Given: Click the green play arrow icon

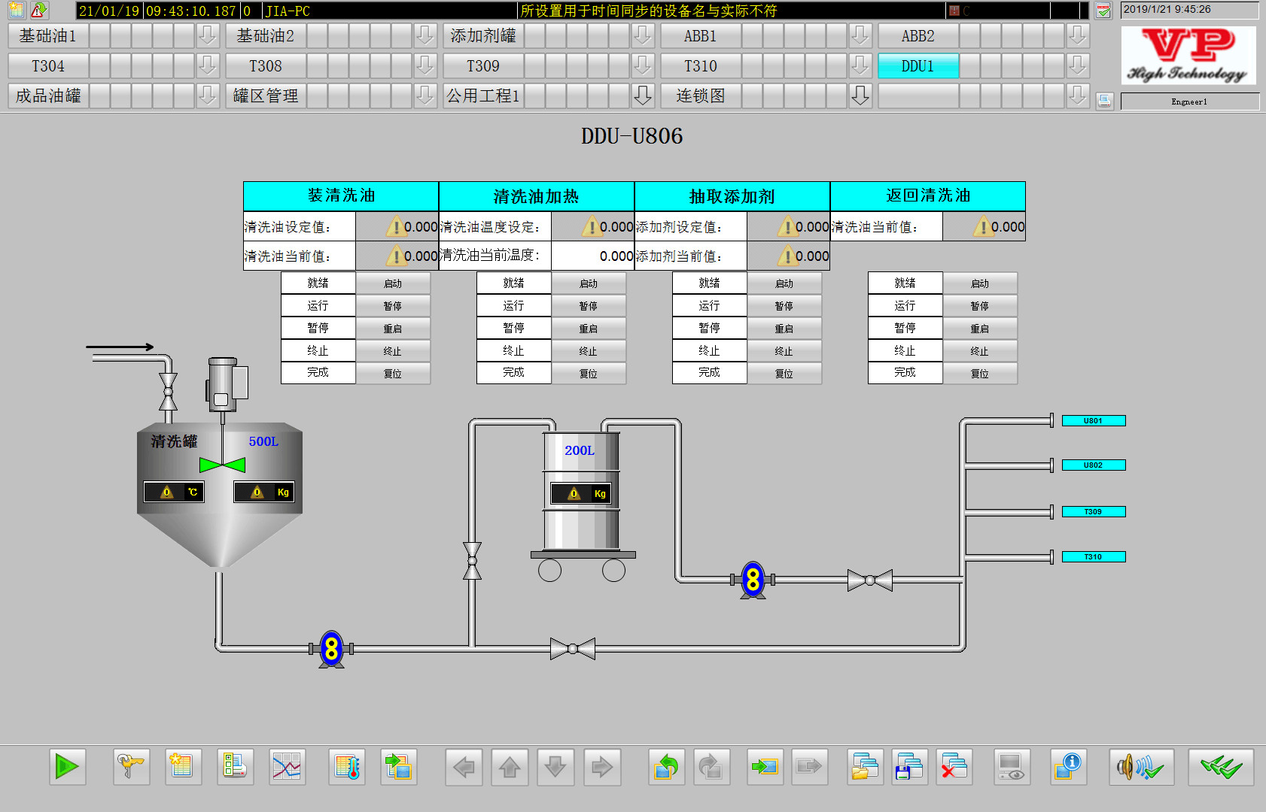Looking at the screenshot, I should click(x=67, y=767).
